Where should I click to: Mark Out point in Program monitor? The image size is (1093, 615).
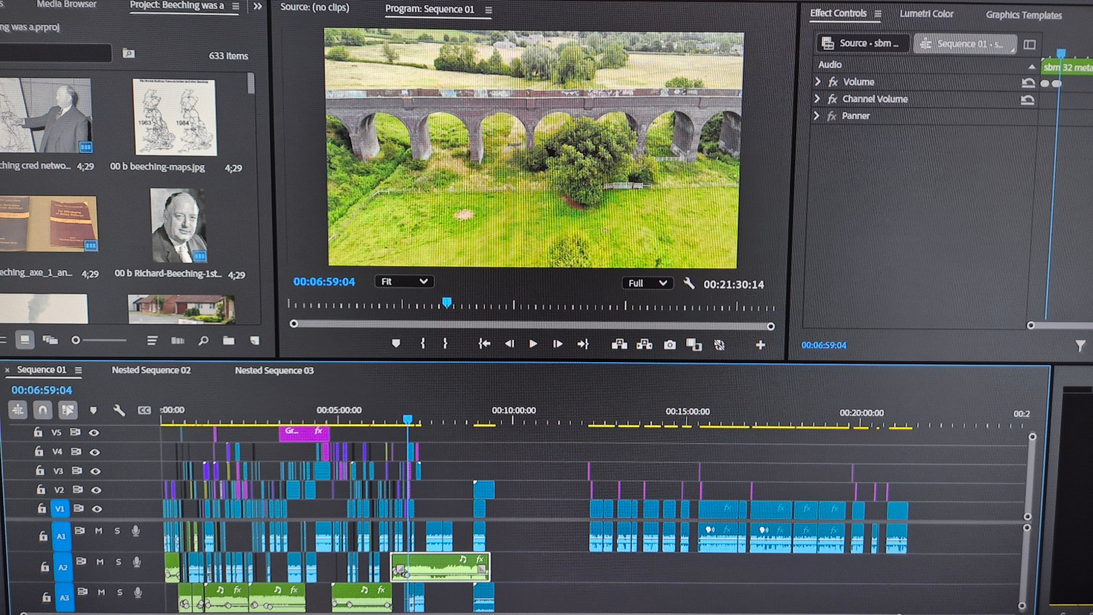point(445,342)
